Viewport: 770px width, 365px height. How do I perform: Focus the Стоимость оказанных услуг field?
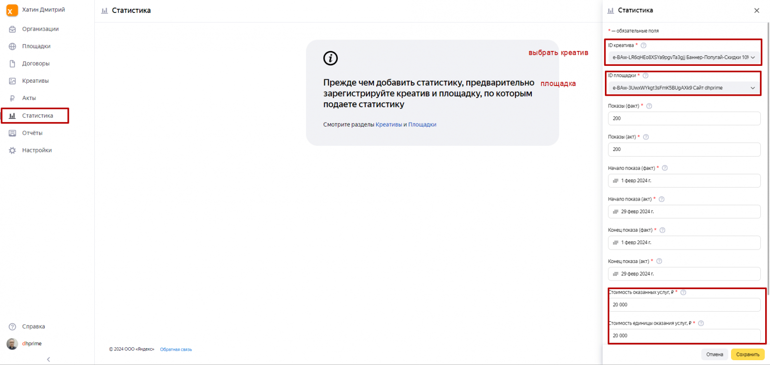684,305
